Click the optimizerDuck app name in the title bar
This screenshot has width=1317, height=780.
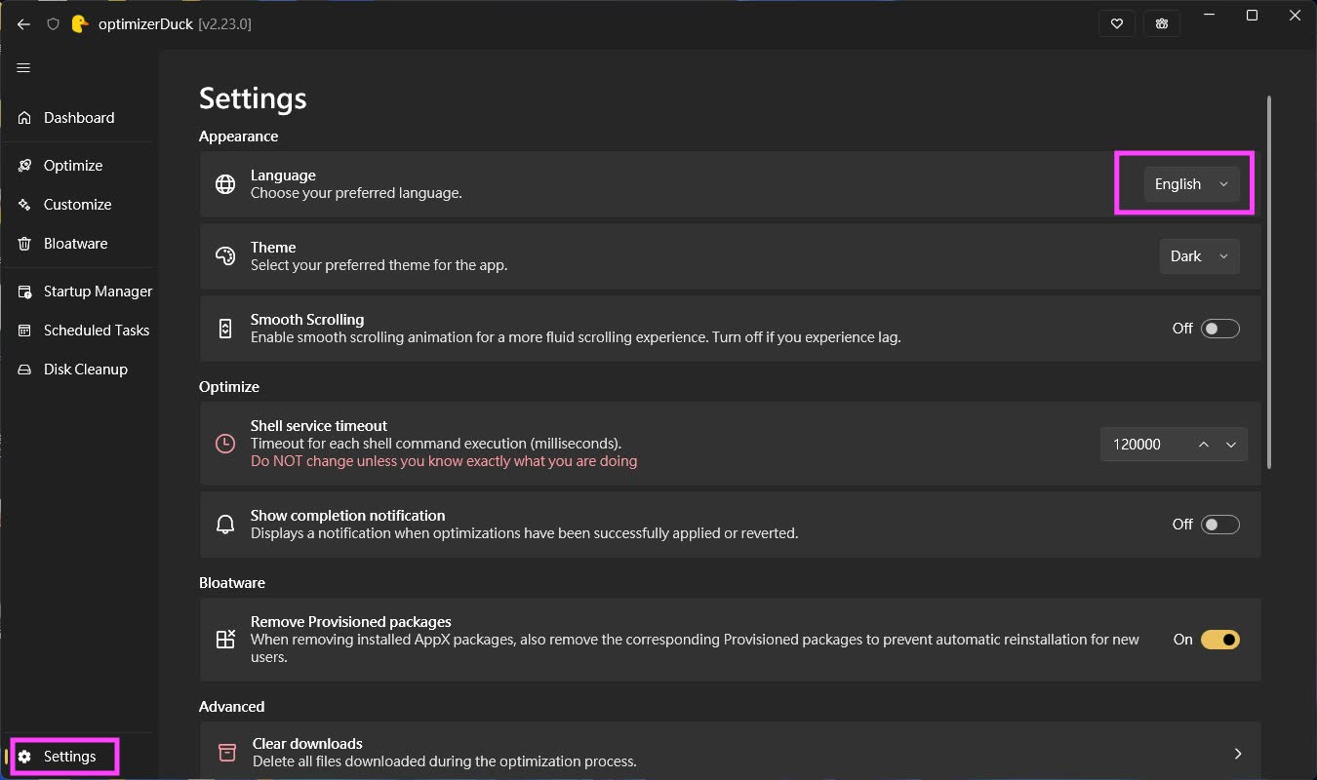pyautogui.click(x=145, y=24)
